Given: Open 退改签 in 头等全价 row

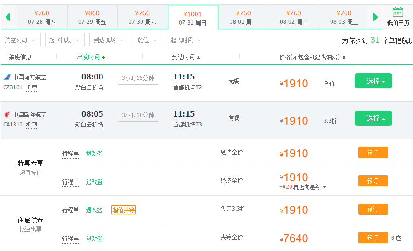Looking at the screenshot, I should 94,238.
